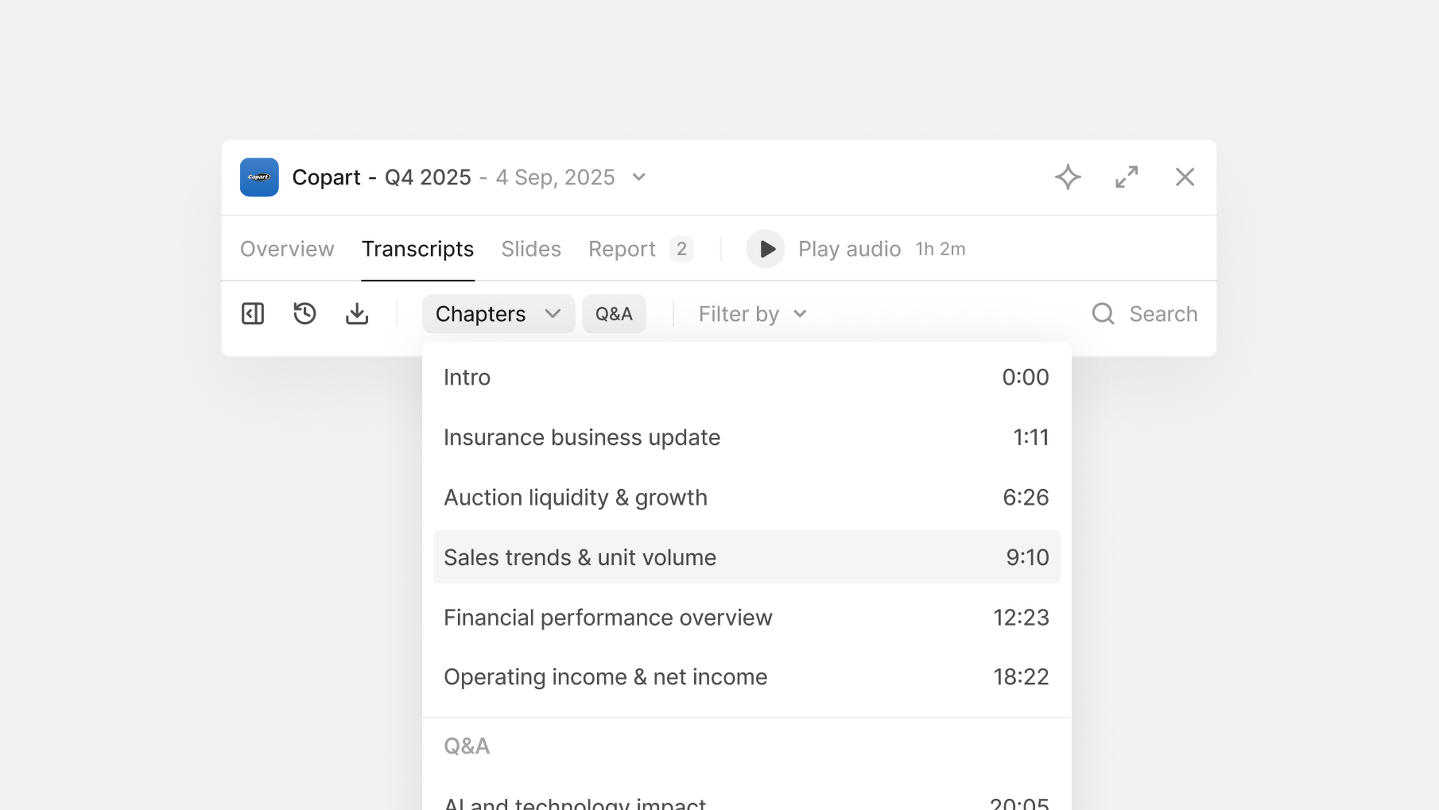Open Financial performance overview chapter
This screenshot has height=810, width=1439.
pyautogui.click(x=746, y=618)
